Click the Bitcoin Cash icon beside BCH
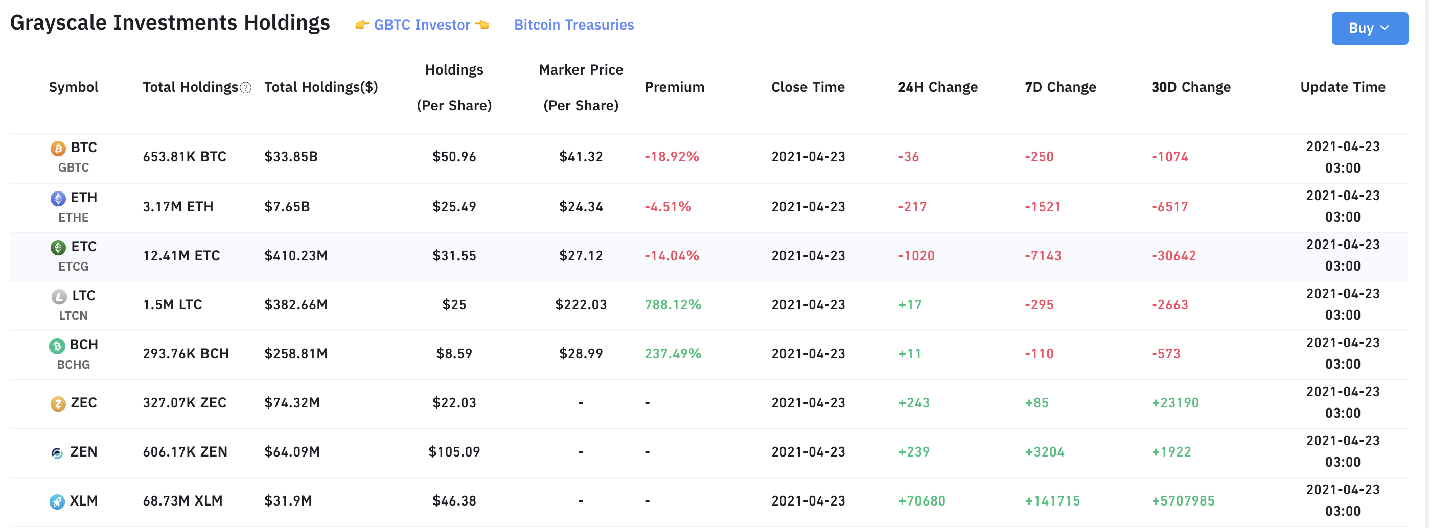 [57, 346]
